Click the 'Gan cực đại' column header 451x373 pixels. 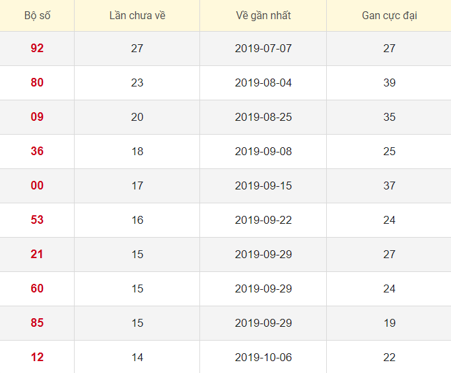pyautogui.click(x=389, y=15)
